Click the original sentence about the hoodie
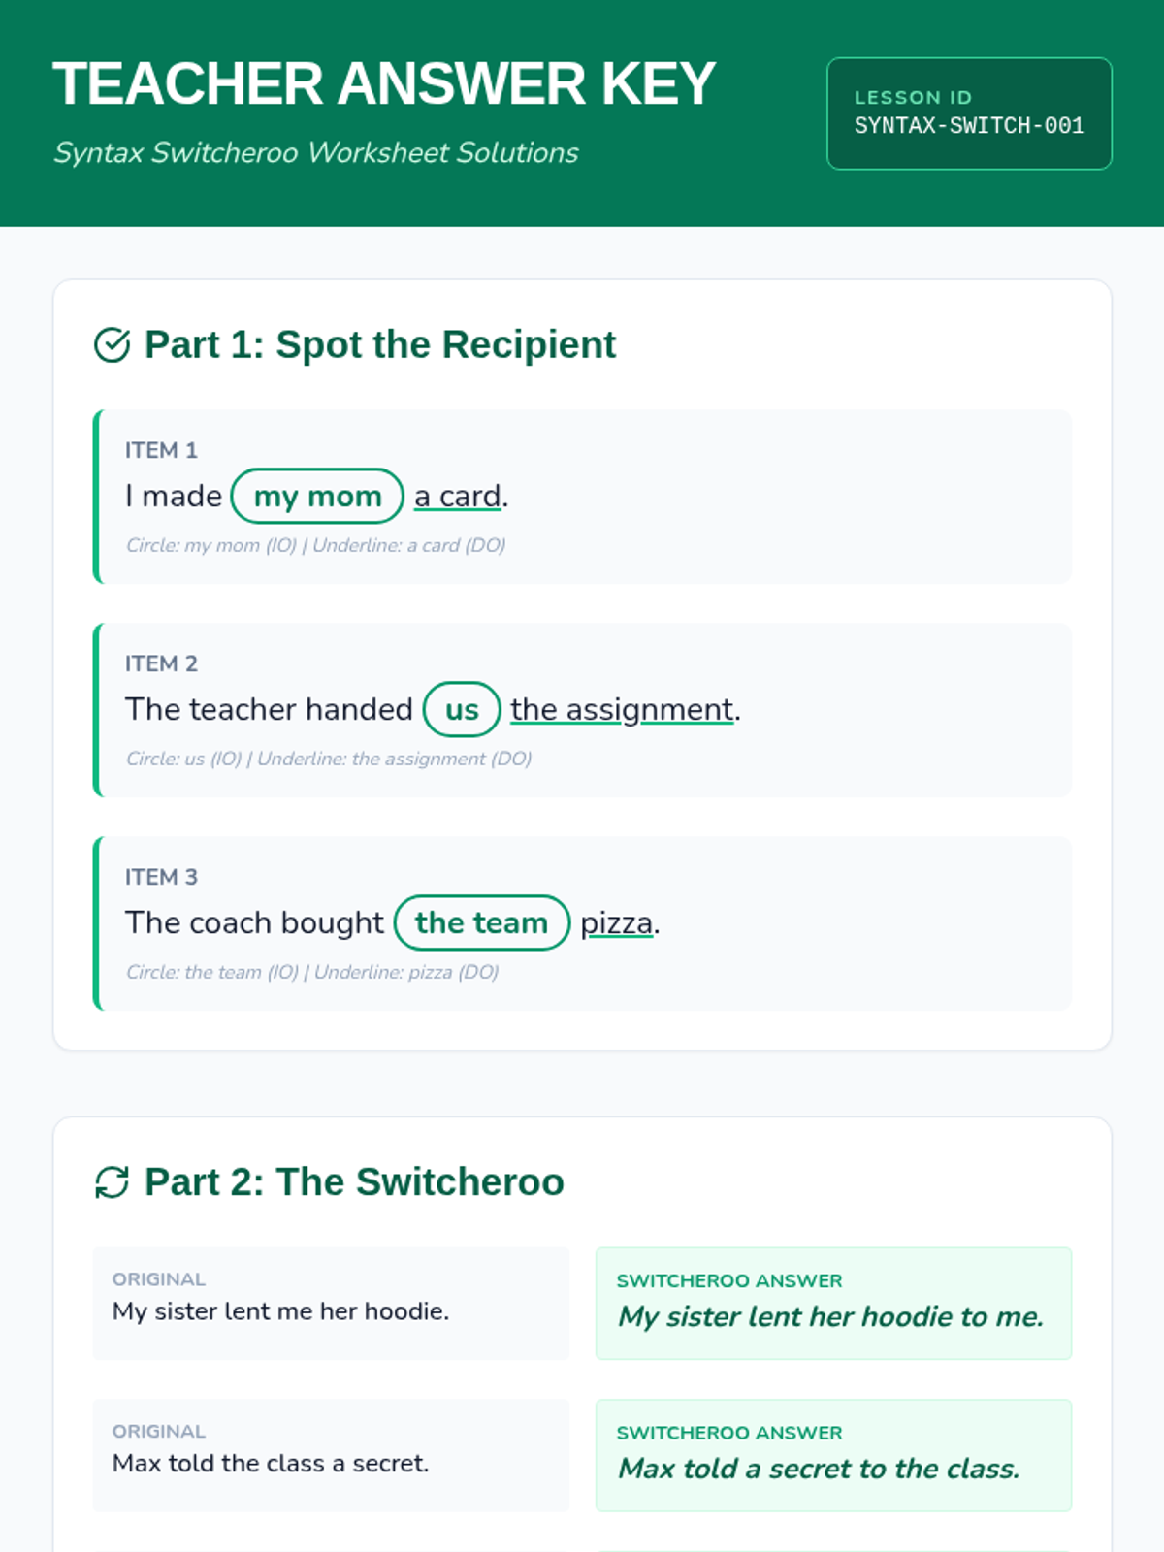 tap(280, 1311)
